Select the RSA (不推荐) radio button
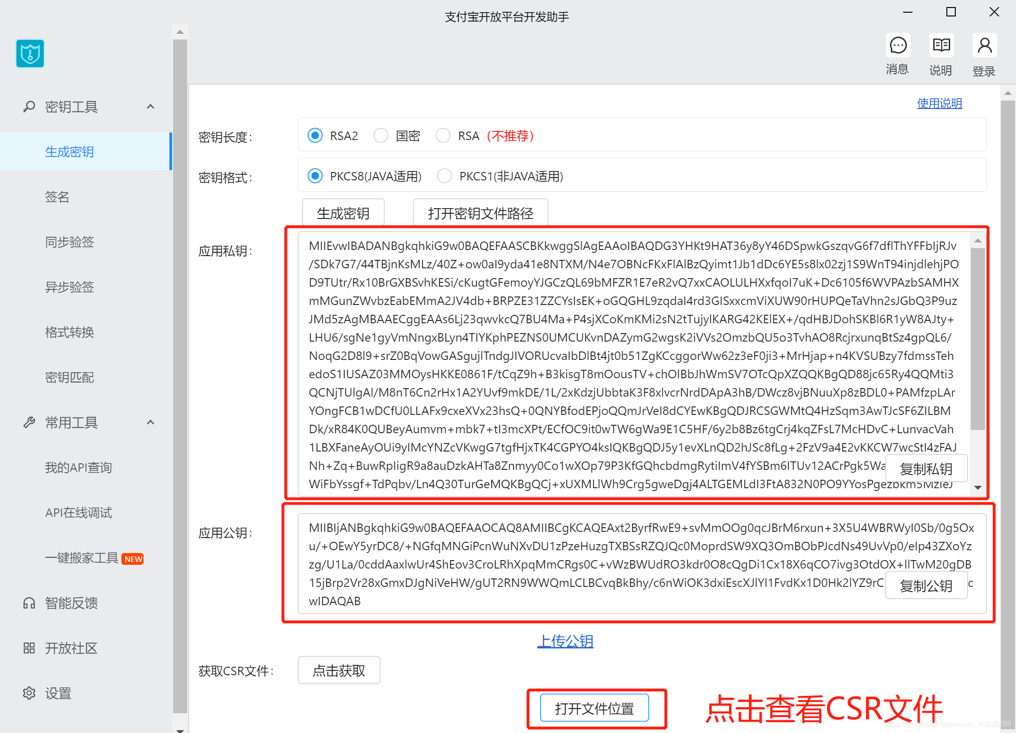 (x=443, y=136)
